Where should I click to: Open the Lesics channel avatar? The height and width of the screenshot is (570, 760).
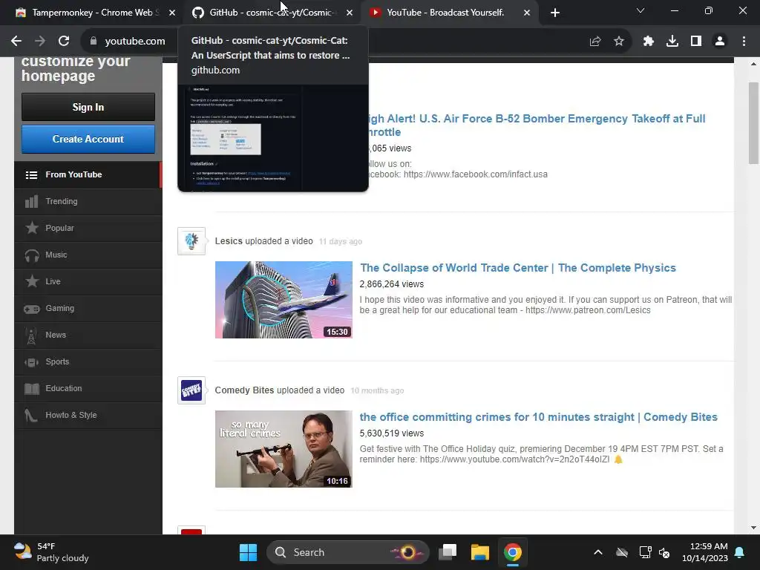(191, 241)
